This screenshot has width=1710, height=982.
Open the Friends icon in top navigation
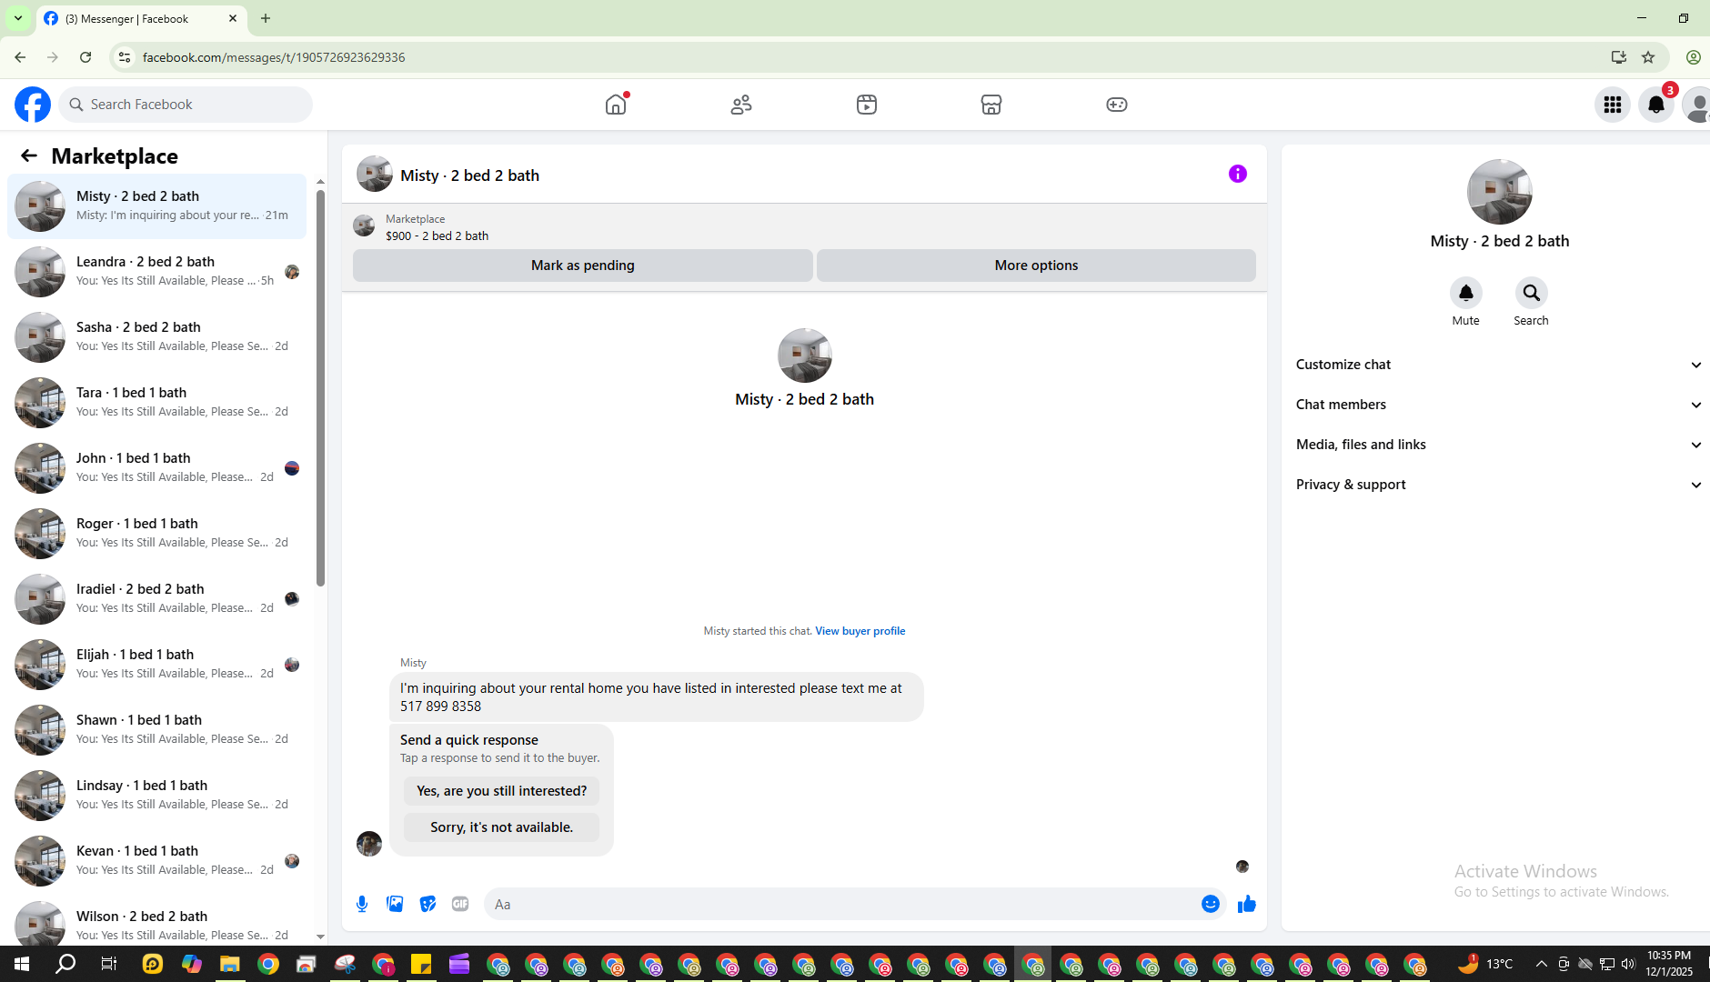pos(741,105)
